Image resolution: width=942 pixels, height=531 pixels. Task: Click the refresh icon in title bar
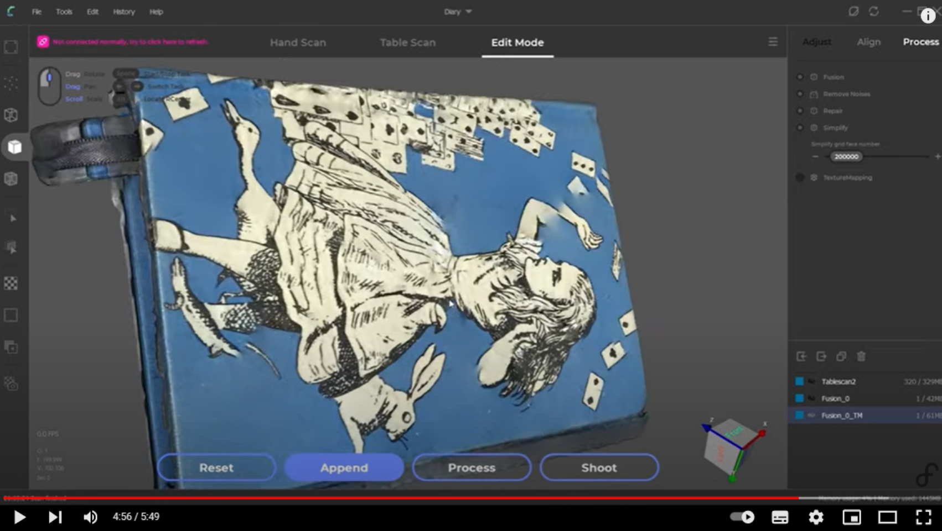click(x=874, y=11)
